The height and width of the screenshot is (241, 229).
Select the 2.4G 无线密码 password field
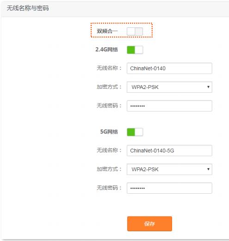169,106
